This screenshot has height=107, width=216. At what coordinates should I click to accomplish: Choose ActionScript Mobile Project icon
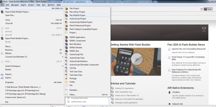(66, 22)
